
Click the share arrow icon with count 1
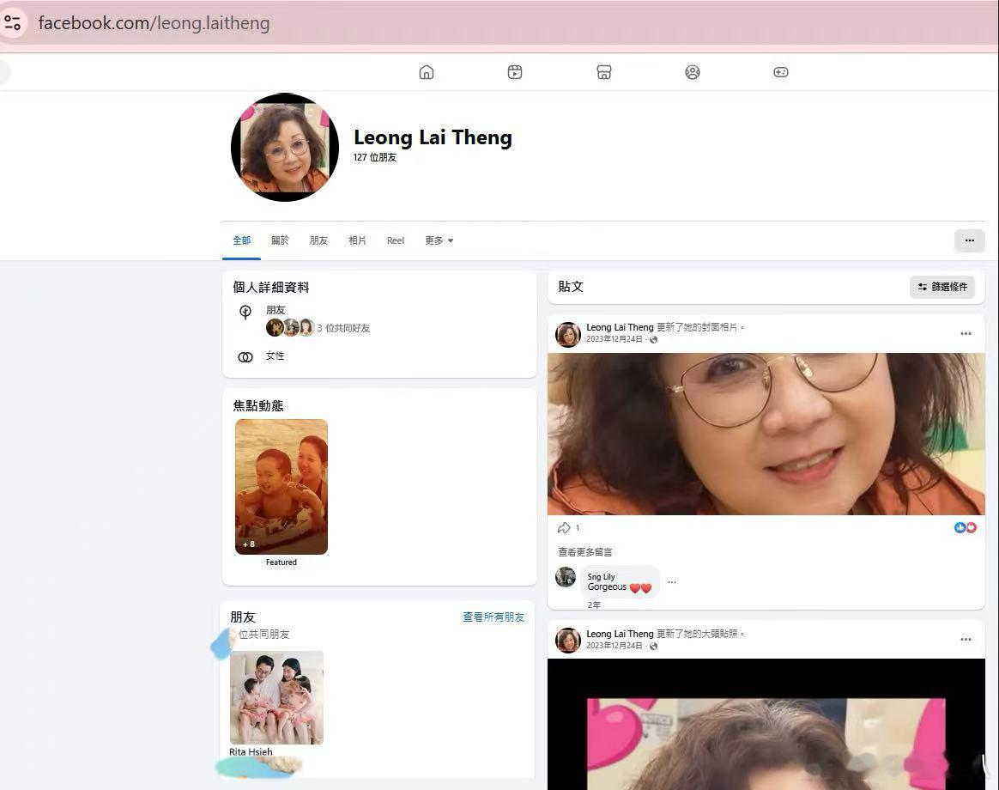click(x=564, y=528)
